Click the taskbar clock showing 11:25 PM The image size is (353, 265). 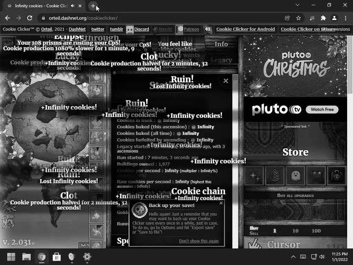(340, 257)
